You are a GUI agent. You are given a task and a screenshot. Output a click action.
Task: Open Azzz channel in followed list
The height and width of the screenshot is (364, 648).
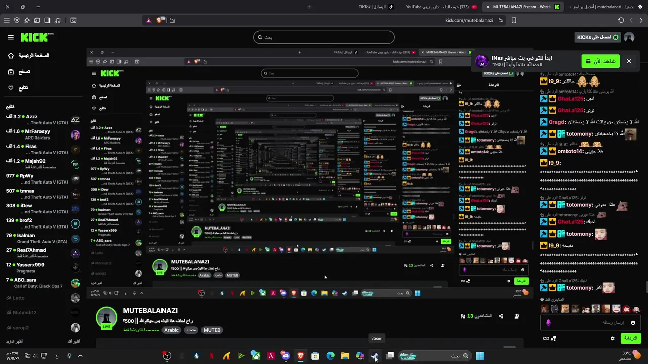(43, 120)
